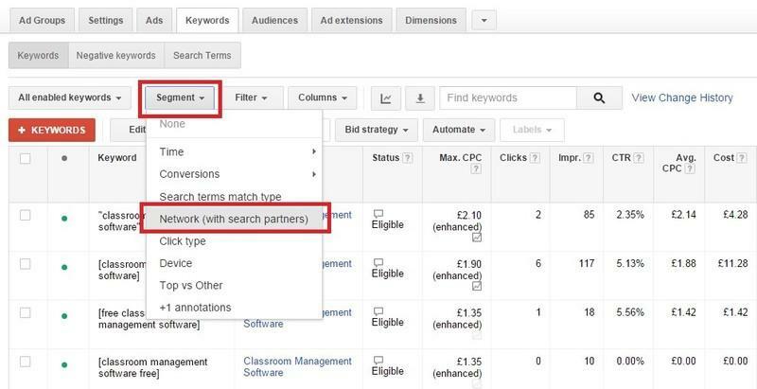Image resolution: width=757 pixels, height=389 pixels.
Task: Check box for free classroom management software]
Action: point(26,312)
